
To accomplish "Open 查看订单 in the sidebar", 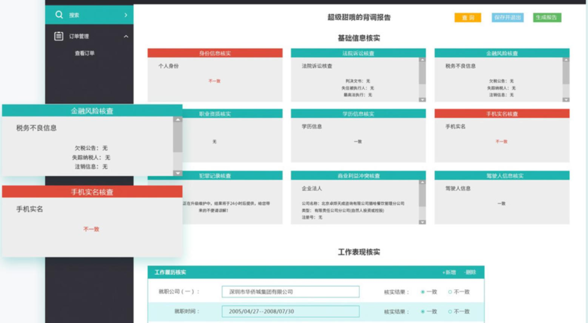I will click(84, 53).
